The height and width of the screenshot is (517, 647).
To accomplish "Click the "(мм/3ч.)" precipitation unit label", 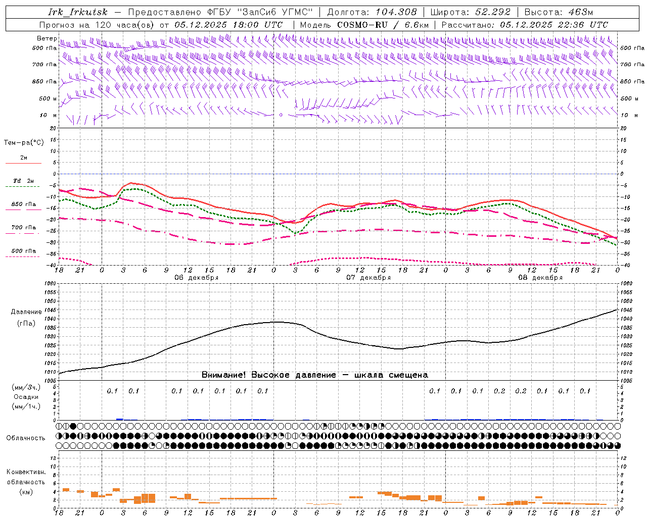I will point(26,387).
